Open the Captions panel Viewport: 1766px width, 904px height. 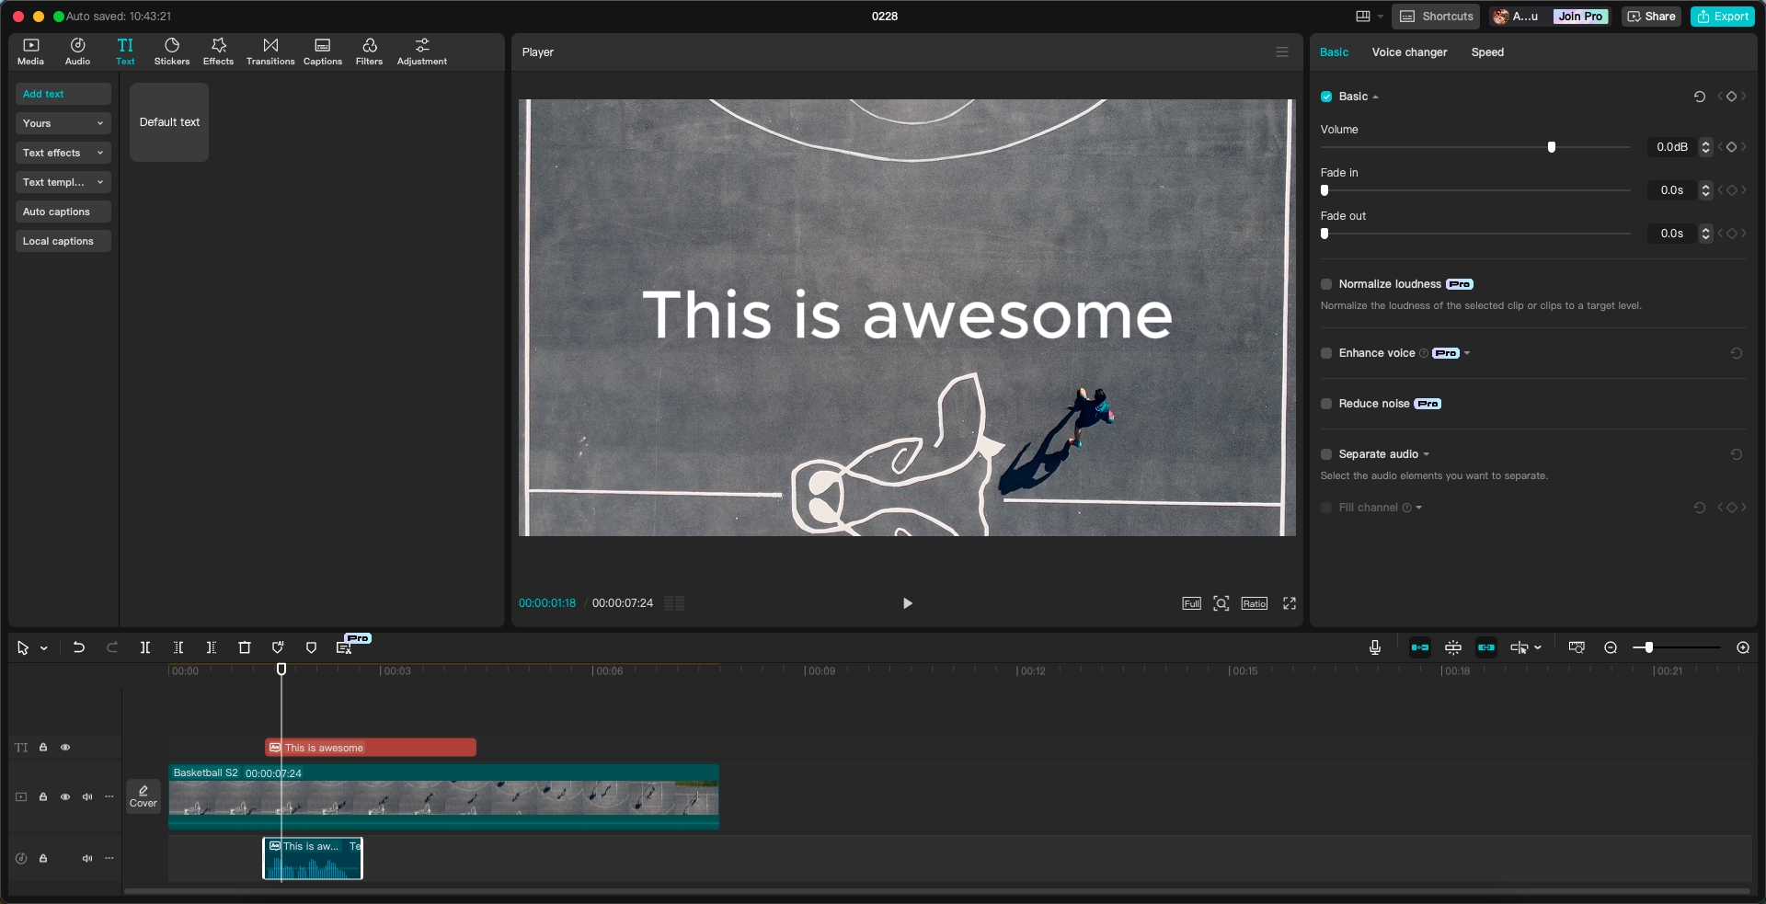[x=323, y=51]
